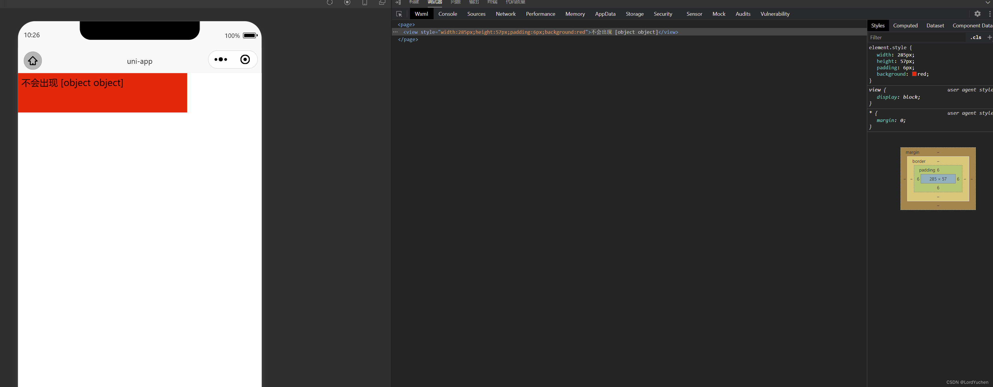Screen dimensions: 993x387
Task: Tap the three-dot capsule menu
Action: 221,60
